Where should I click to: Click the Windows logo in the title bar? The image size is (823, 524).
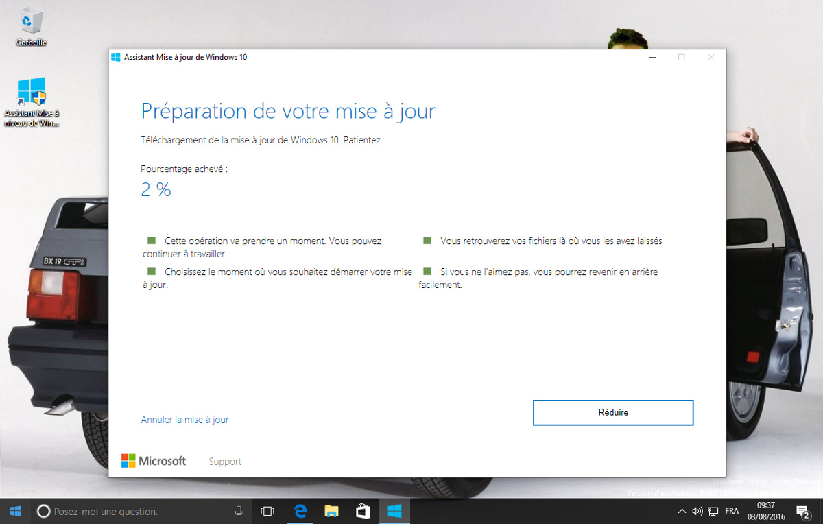[x=115, y=58]
